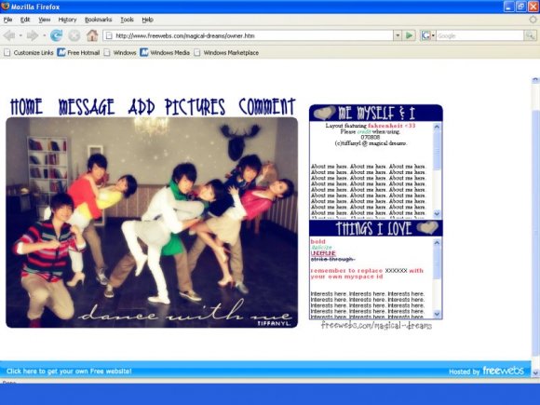The width and height of the screenshot is (540, 405).
Task: Open the back history dropdown arrow
Action: [20, 35]
